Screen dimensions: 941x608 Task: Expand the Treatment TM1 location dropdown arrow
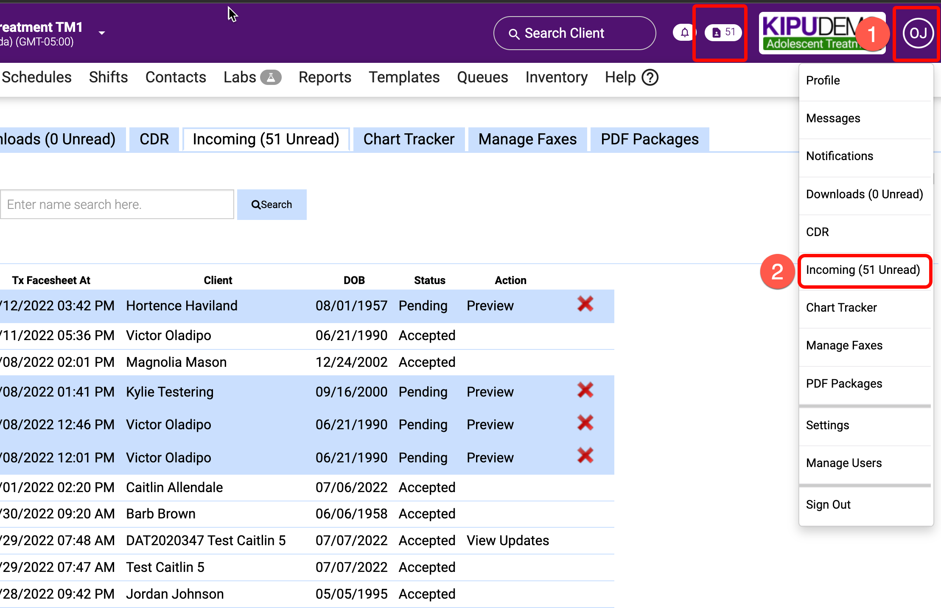click(102, 33)
